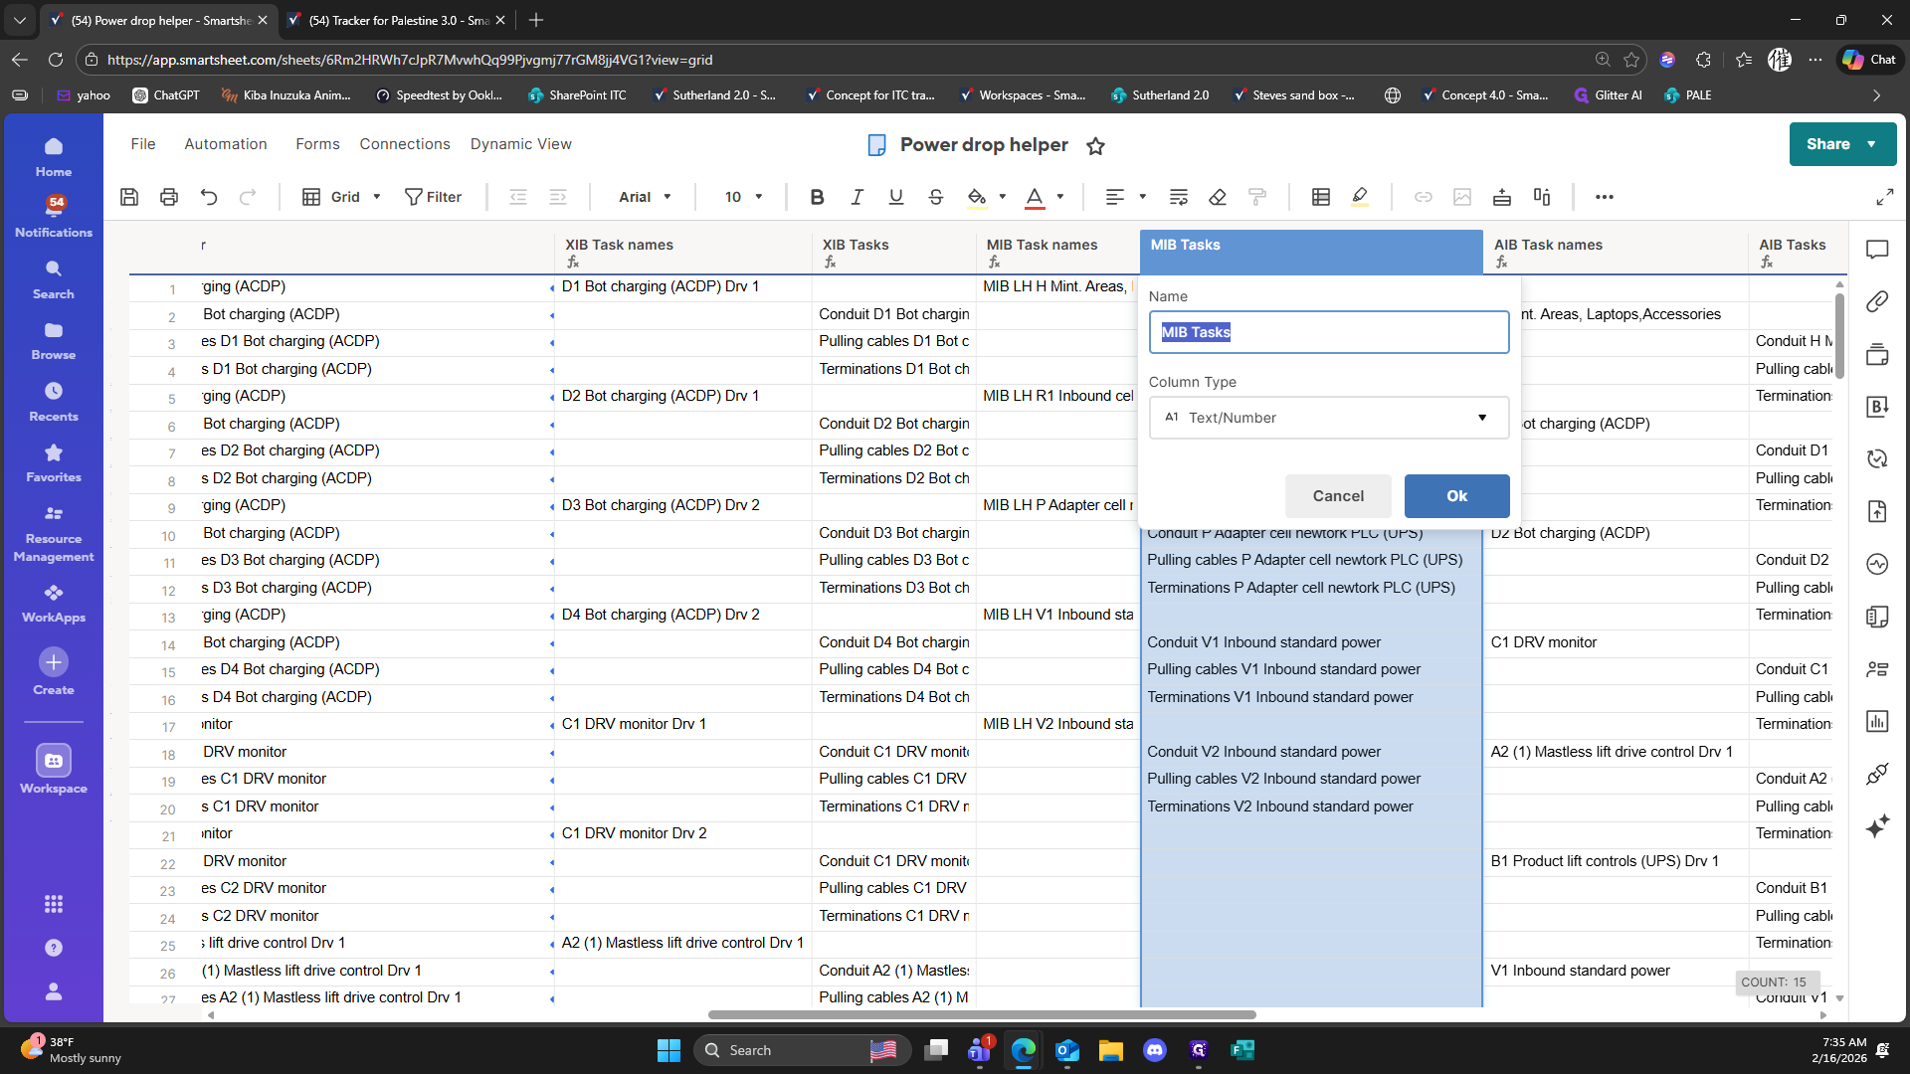Toggle italic formatting
1910x1074 pixels.
857,197
